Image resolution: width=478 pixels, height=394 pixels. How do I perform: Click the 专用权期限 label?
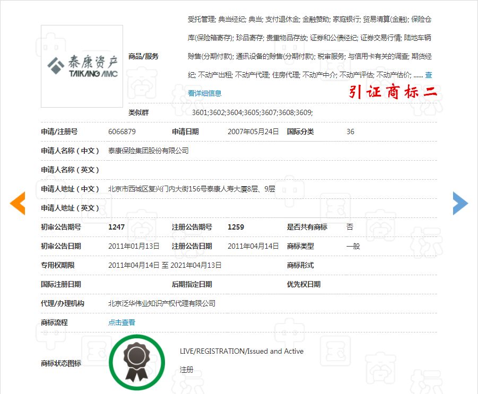(58, 266)
